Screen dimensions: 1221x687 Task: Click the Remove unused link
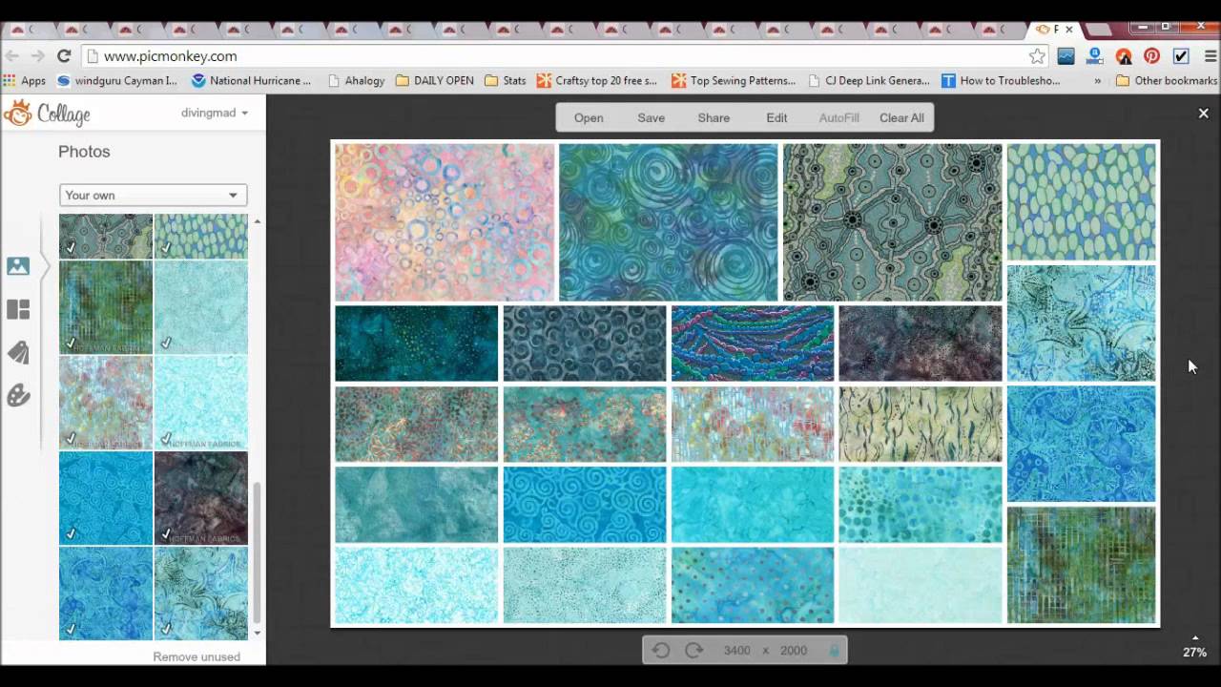pos(197,656)
